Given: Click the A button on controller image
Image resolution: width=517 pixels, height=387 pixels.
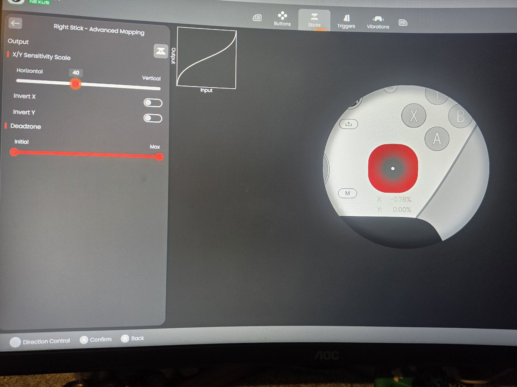Looking at the screenshot, I should tap(437, 138).
